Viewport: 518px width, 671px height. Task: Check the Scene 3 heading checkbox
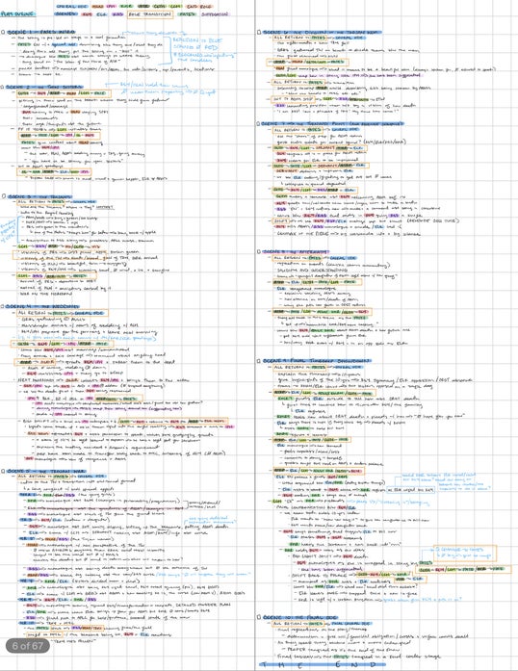click(4, 196)
